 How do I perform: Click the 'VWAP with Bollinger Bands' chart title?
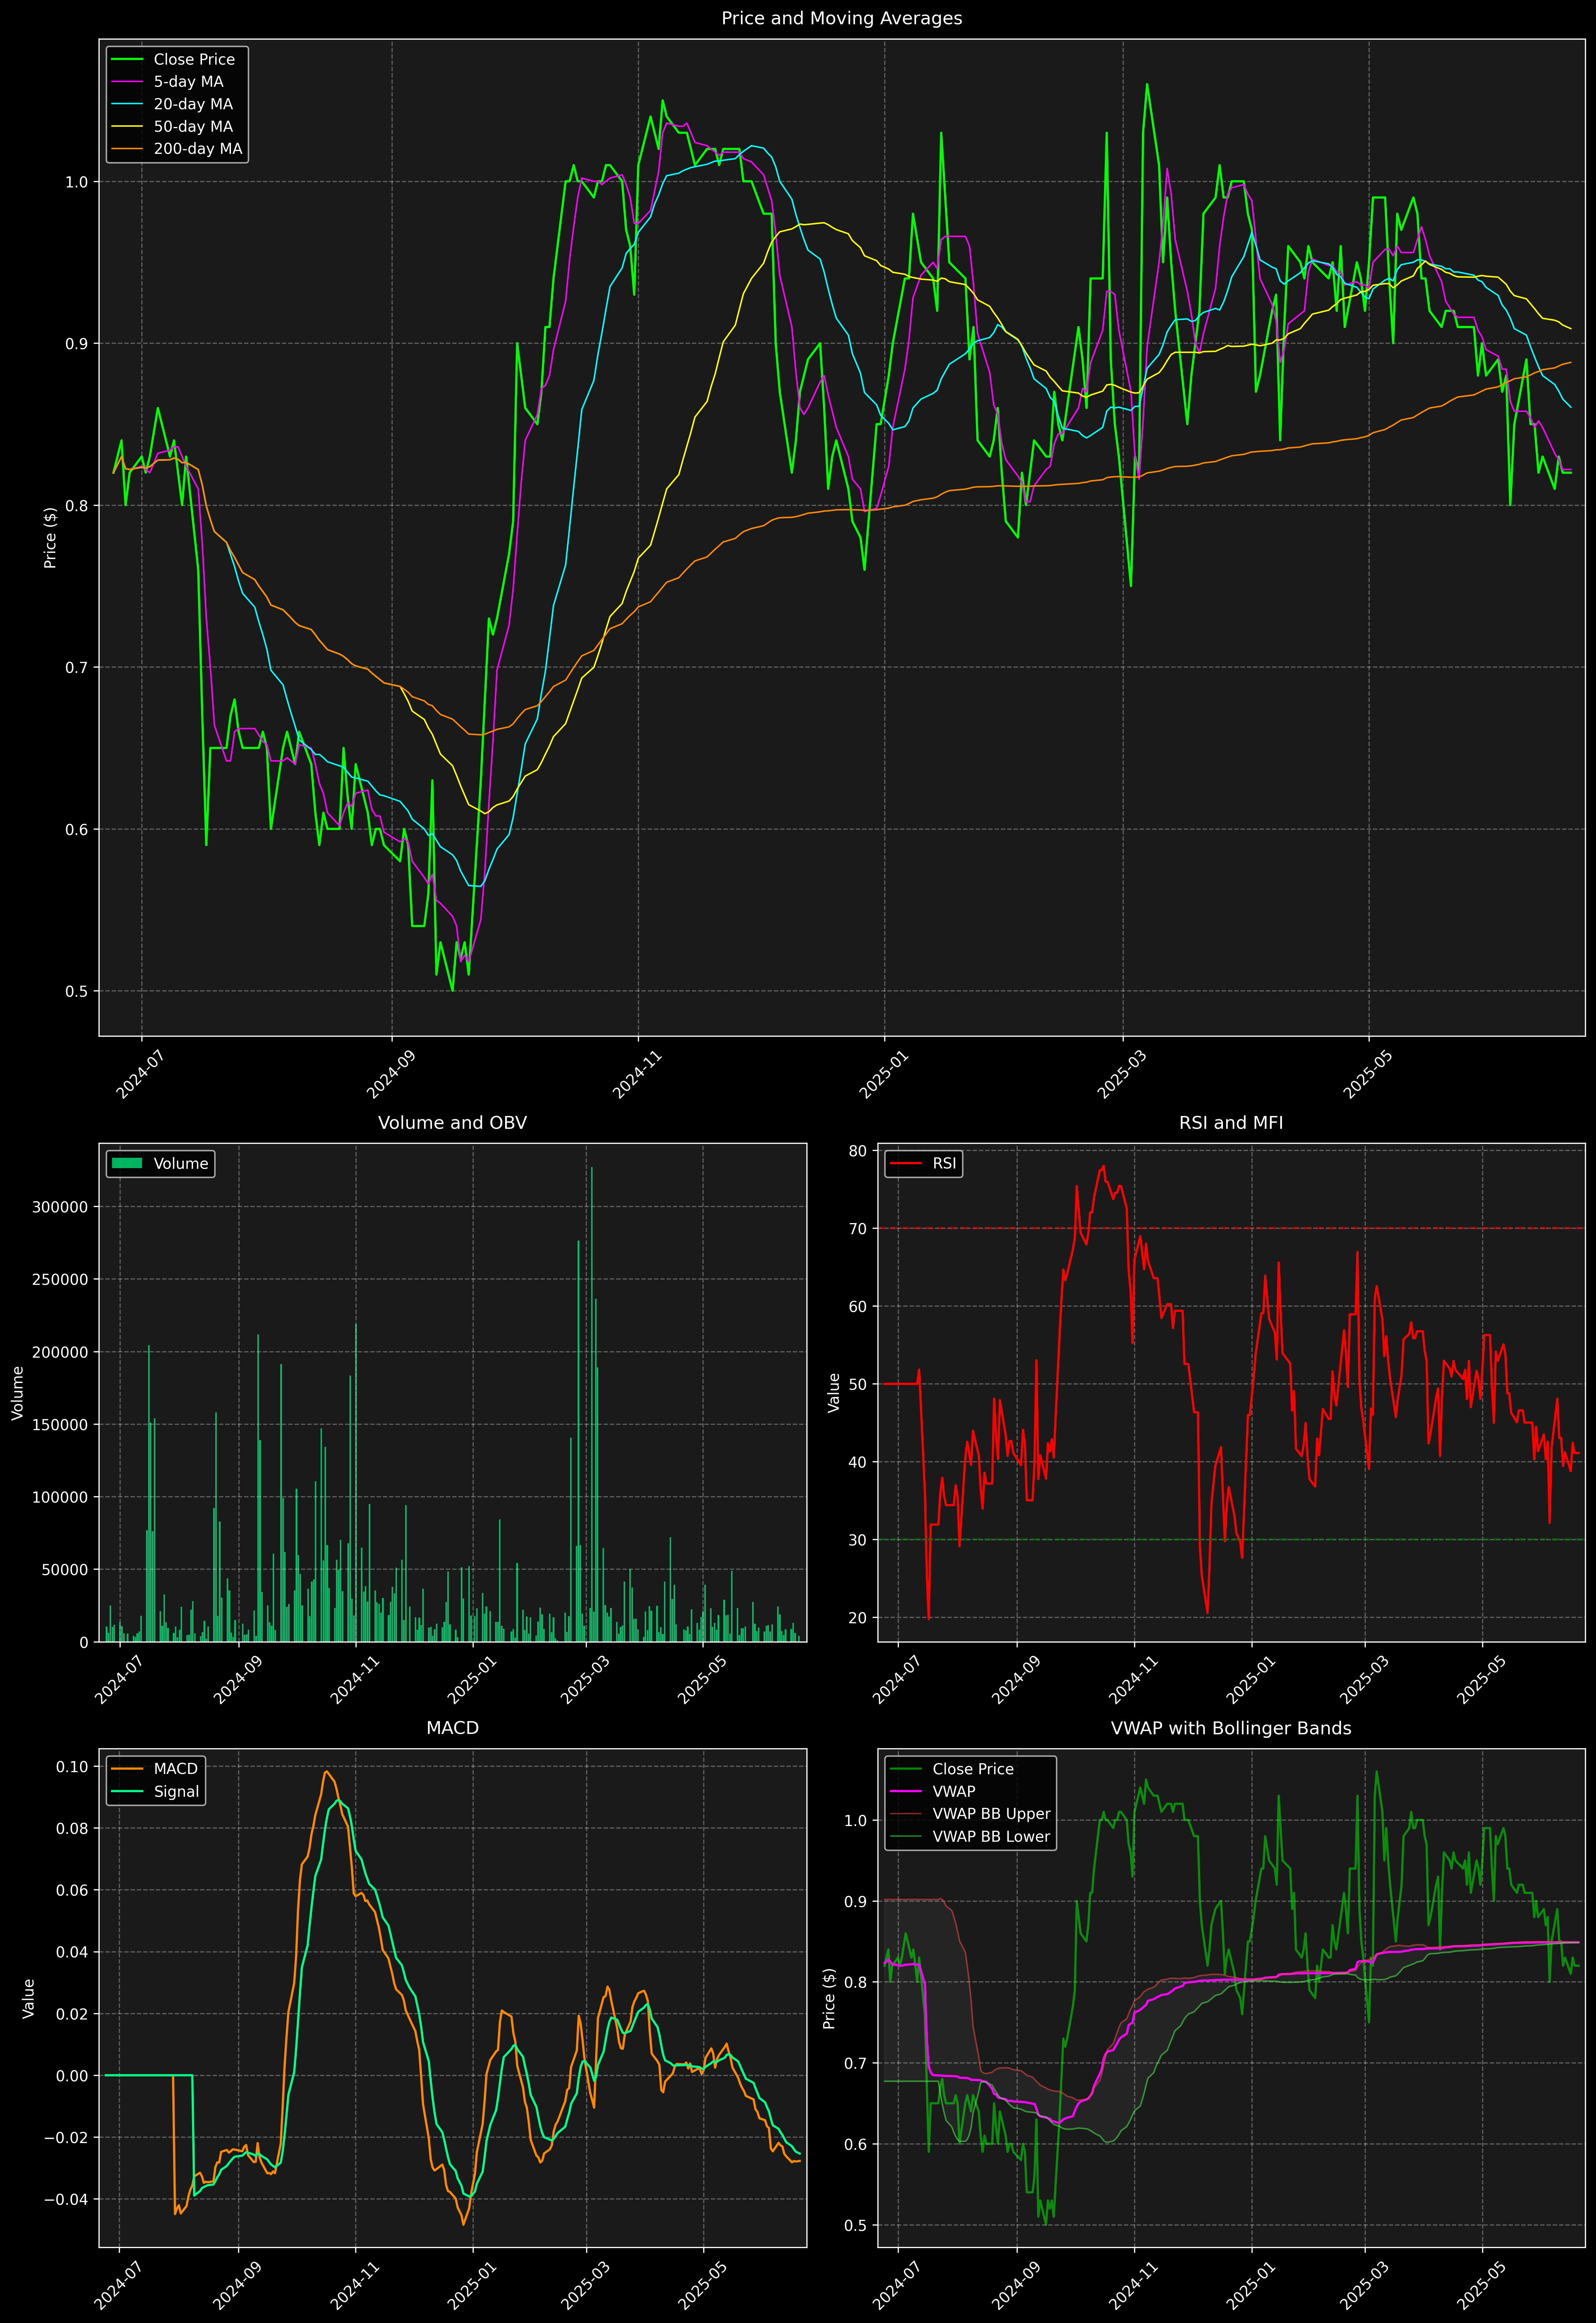click(1231, 1728)
